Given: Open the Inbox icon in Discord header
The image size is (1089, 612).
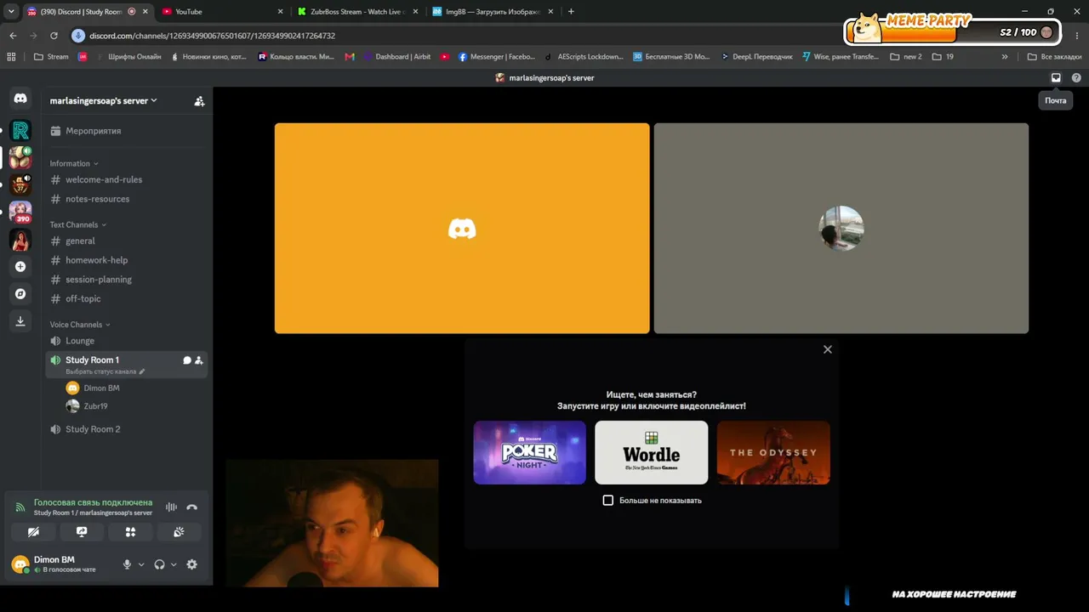Looking at the screenshot, I should click(1056, 77).
